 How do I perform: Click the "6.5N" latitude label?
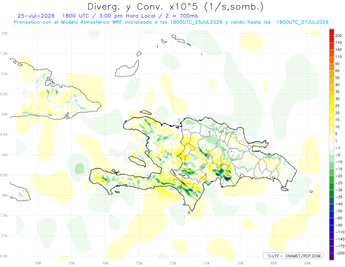tap(4, 256)
